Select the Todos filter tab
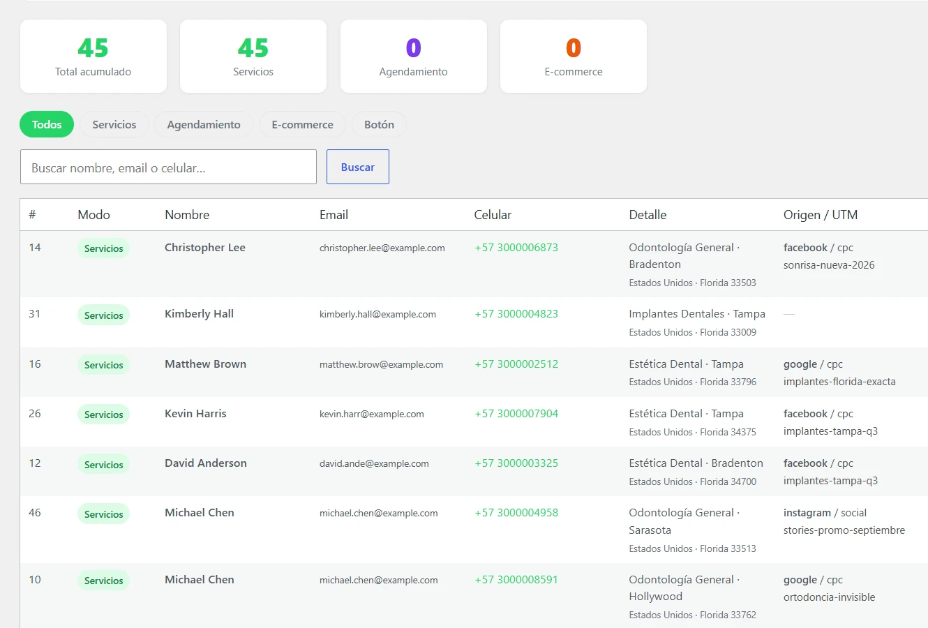 tap(47, 124)
